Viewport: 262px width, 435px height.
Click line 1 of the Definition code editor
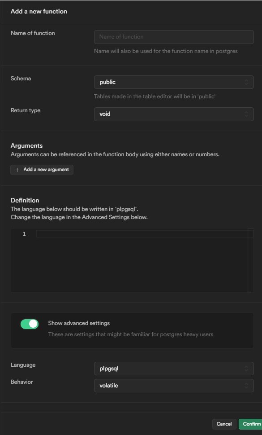(134, 233)
